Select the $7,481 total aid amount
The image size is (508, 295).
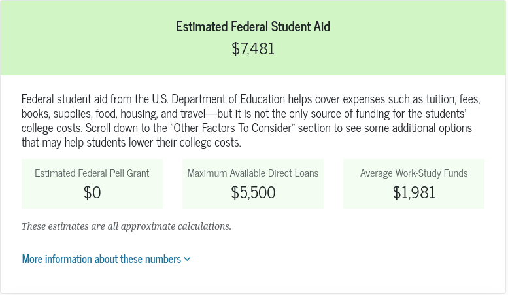coord(253,49)
